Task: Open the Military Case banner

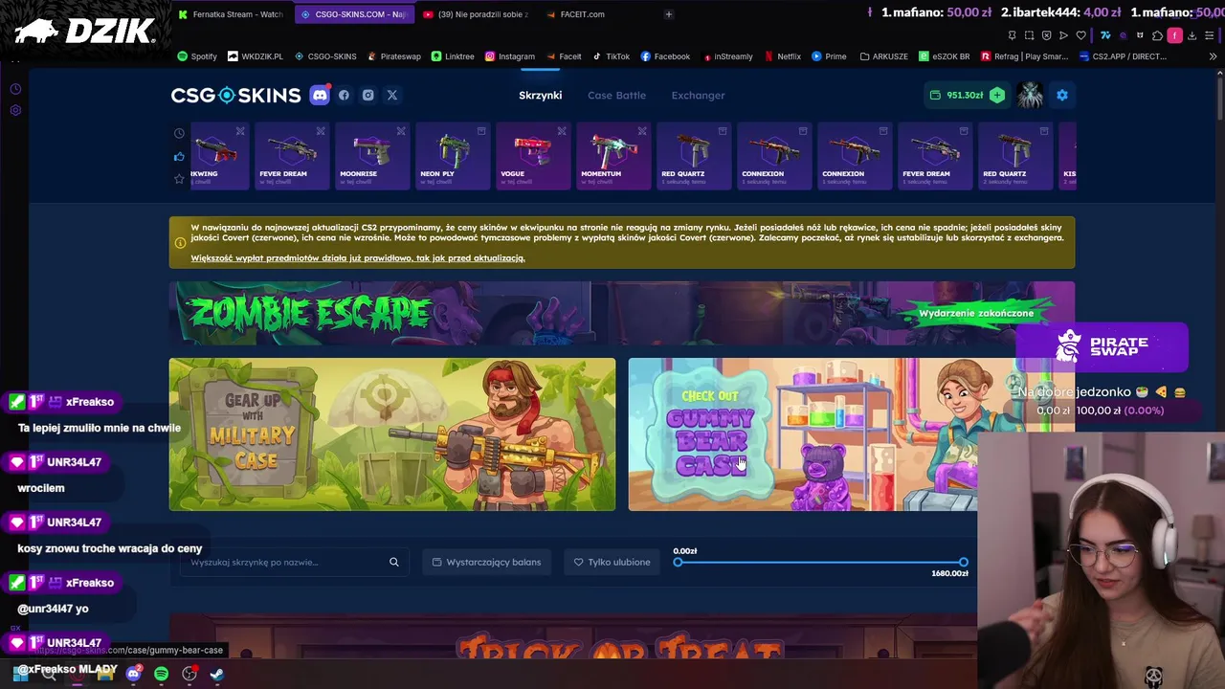Action: [392, 434]
